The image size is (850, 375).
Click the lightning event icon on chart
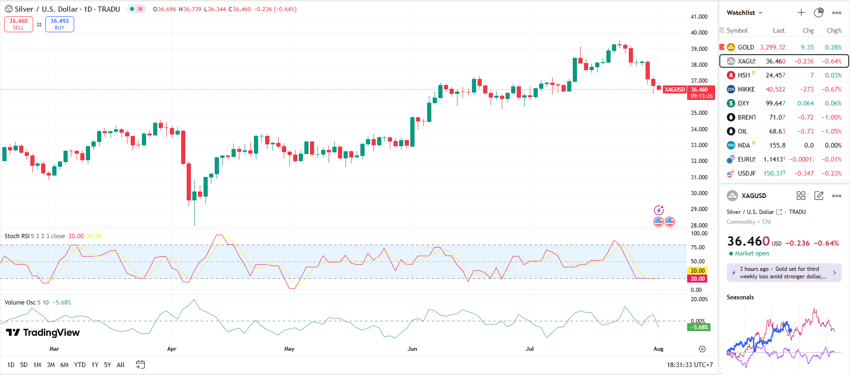659,210
